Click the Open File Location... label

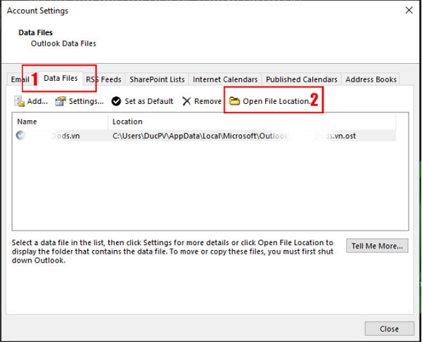277,101
